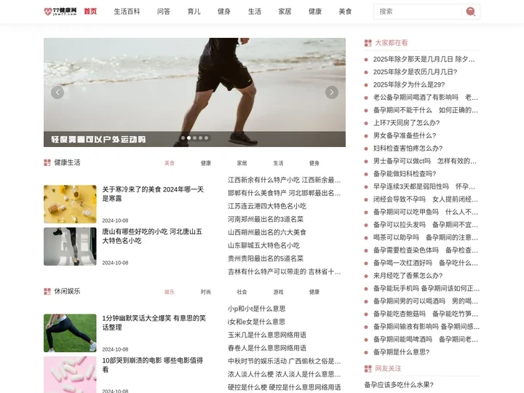The image size is (524, 393).
Task: Open link 河南郑州最出名的3道名菜
Action: (266, 219)
